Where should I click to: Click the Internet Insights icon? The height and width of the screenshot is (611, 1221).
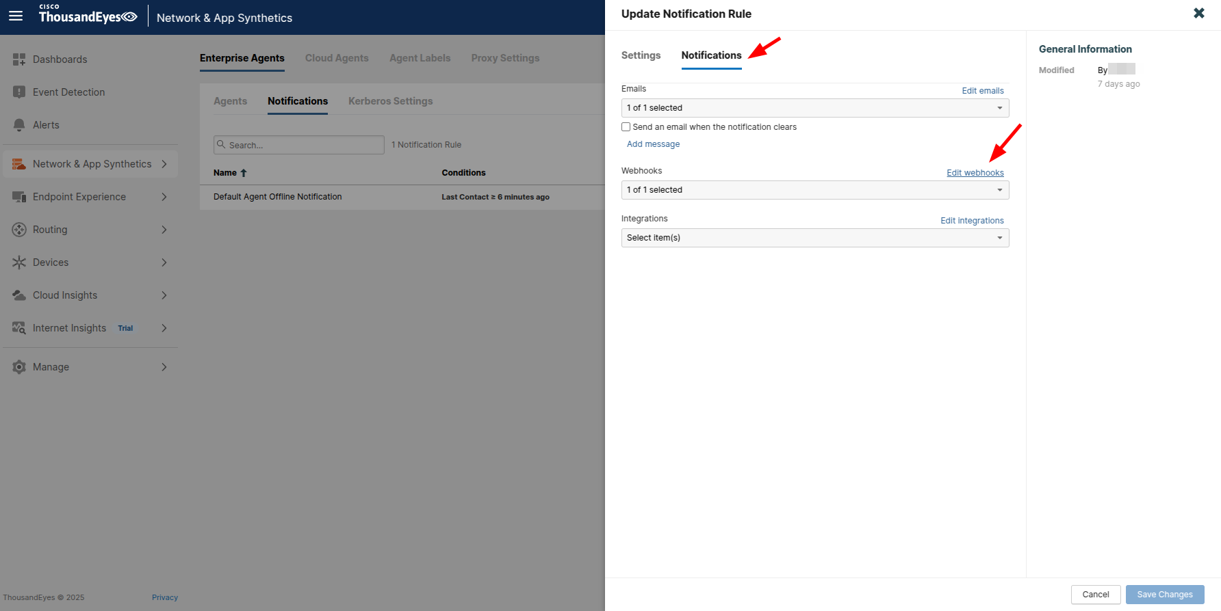click(x=19, y=328)
